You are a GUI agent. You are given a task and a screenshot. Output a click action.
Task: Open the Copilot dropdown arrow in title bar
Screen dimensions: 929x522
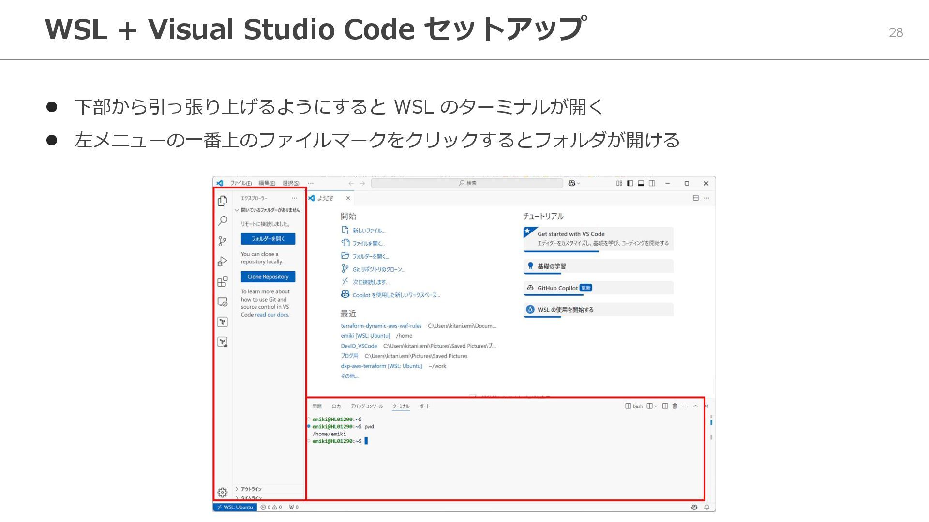[579, 184]
